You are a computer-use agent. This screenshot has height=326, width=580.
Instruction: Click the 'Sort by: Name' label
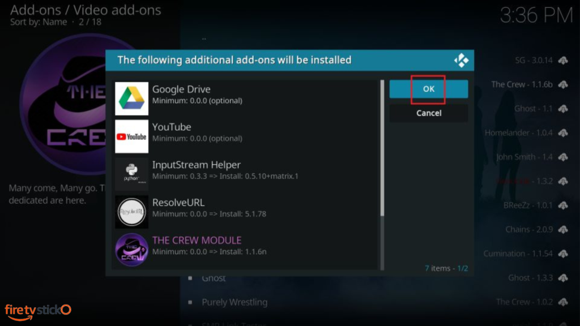pos(39,22)
